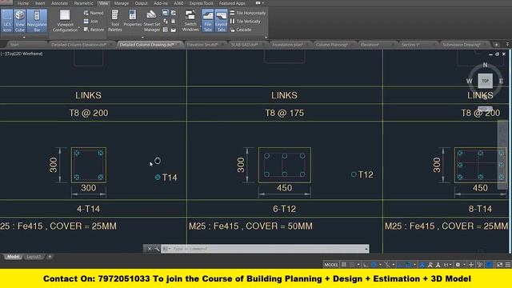
Task: Switch to the Layout1 tab
Action: click(34, 257)
